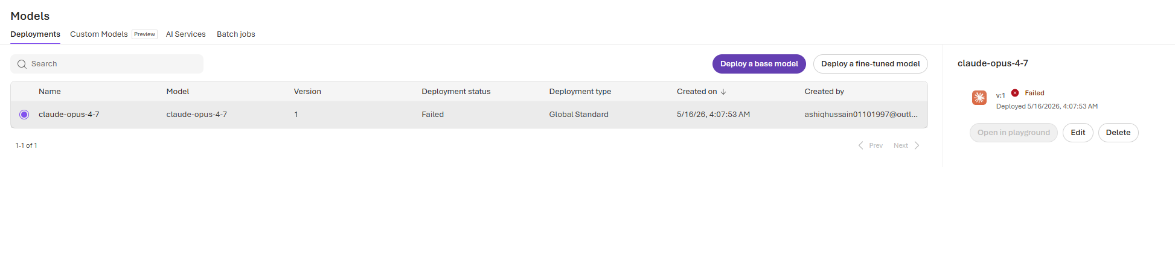Click the Deployed 5/16/2026 timestamp

point(1047,106)
